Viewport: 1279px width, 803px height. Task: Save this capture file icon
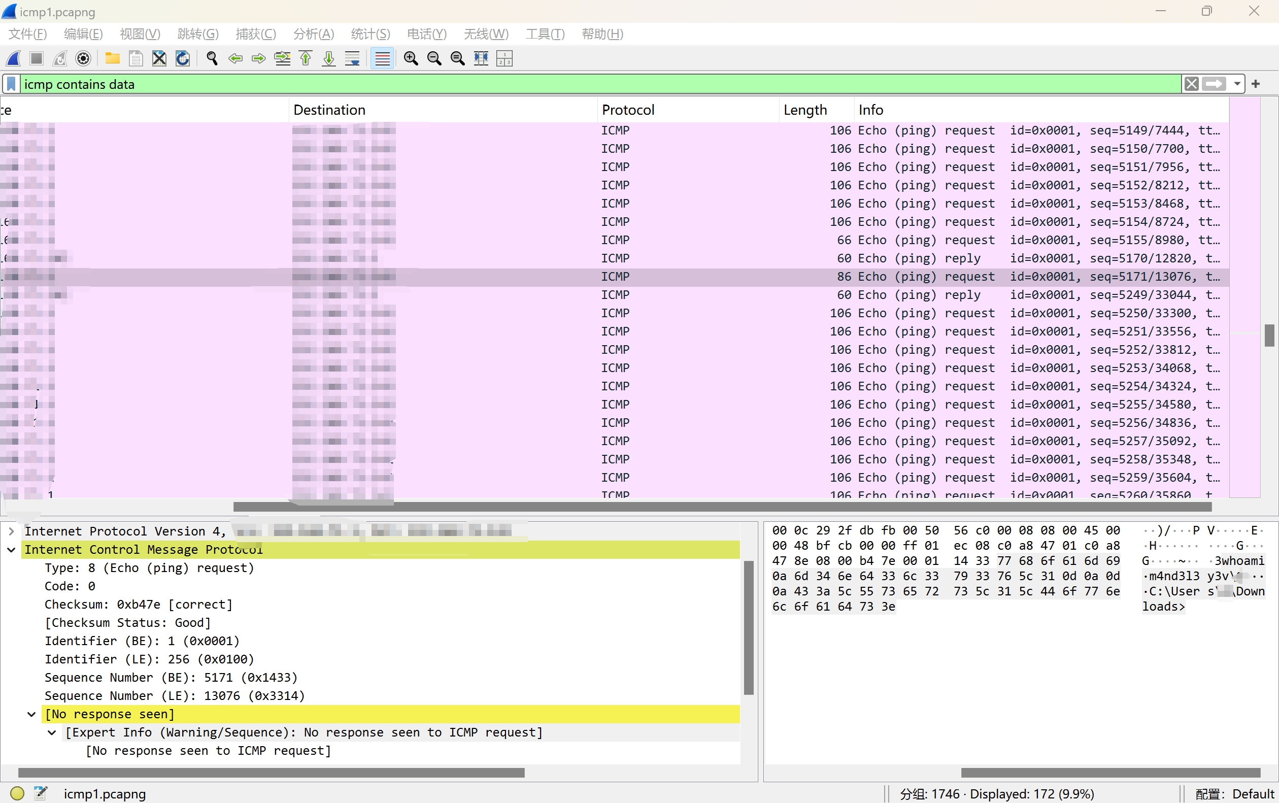[136, 58]
